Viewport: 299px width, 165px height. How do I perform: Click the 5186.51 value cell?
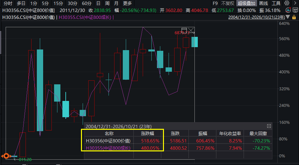(x=178, y=141)
